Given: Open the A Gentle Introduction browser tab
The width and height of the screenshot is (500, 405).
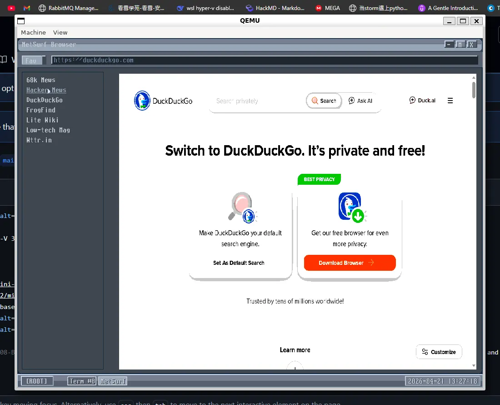Looking at the screenshot, I should [448, 8].
